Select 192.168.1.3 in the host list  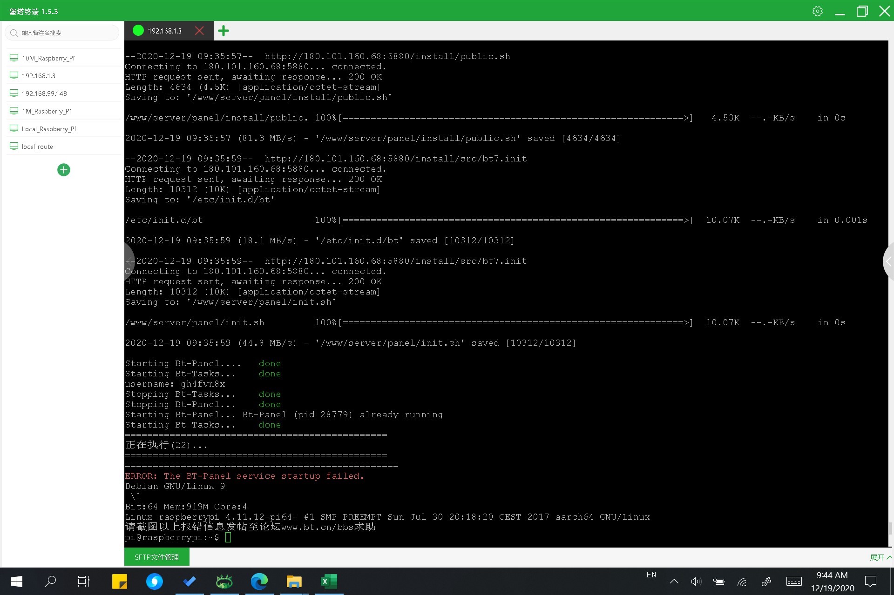click(64, 76)
